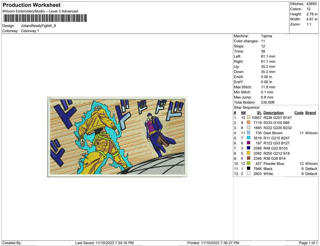The image size is (320, 246).
Task: Select the Max Stitch value 11.8 mm
Action: click(x=268, y=87)
